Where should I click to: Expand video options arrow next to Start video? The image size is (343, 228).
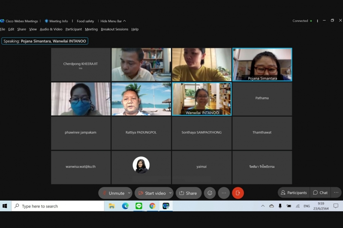click(170, 193)
